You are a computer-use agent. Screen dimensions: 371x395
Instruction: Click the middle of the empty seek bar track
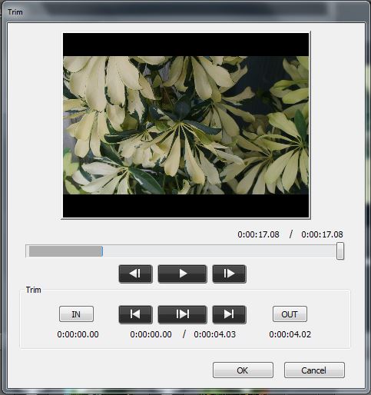click(220, 251)
